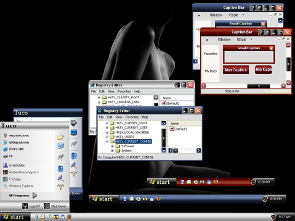This screenshot has width=295, height=221.
Task: Click scroll-down arrow of front Registry Editor tree
Action: click(x=163, y=150)
